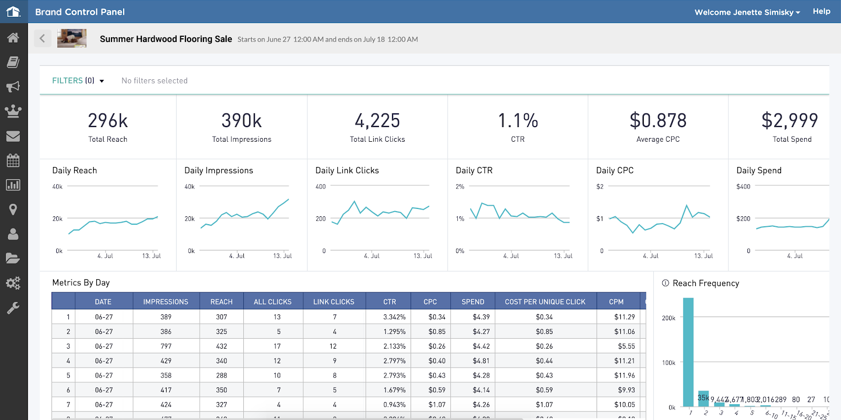This screenshot has width=841, height=420.
Task: Select the bar chart reports icon
Action: (x=13, y=185)
